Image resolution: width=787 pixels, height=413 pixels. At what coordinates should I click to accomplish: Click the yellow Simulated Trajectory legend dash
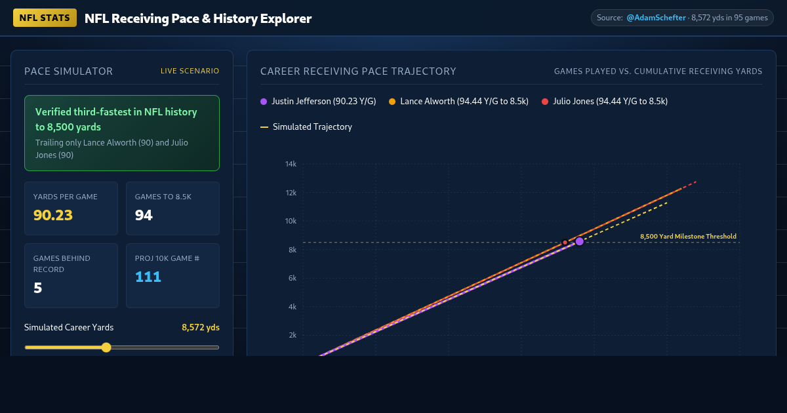[264, 127]
